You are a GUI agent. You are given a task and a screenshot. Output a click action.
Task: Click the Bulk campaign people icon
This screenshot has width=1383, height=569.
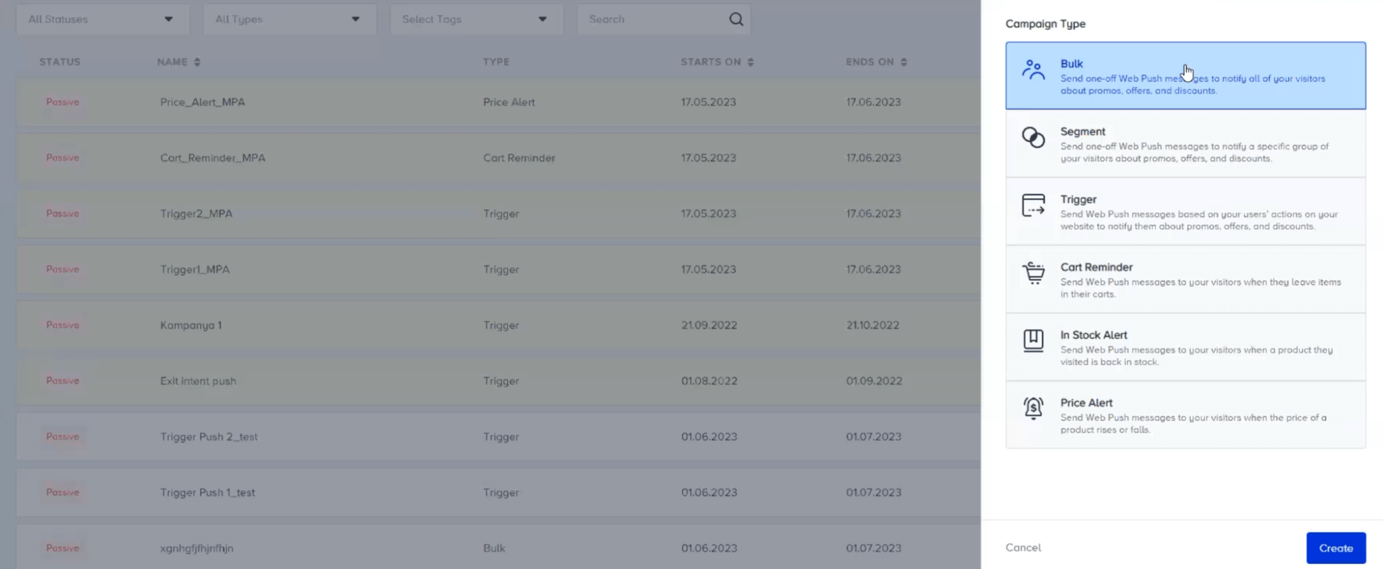pyautogui.click(x=1033, y=69)
